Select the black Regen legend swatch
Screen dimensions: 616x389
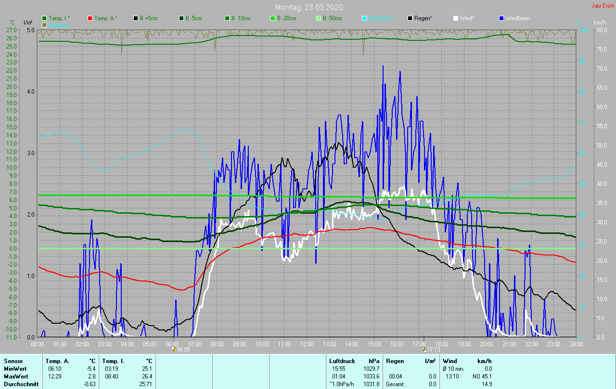pyautogui.click(x=410, y=18)
